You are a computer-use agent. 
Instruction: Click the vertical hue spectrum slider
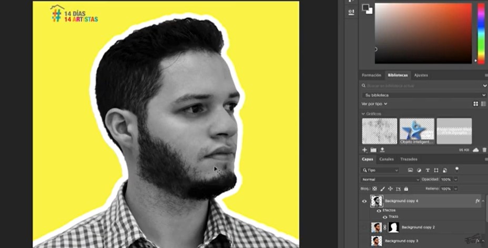click(481, 33)
